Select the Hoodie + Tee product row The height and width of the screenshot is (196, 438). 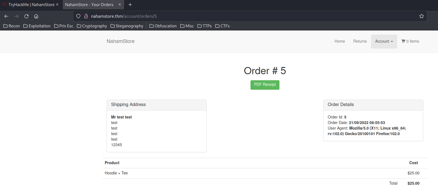[265, 173]
